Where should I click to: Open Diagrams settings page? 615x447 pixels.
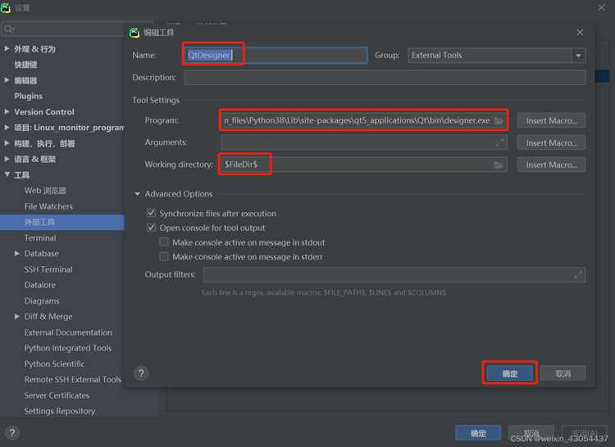(x=42, y=301)
